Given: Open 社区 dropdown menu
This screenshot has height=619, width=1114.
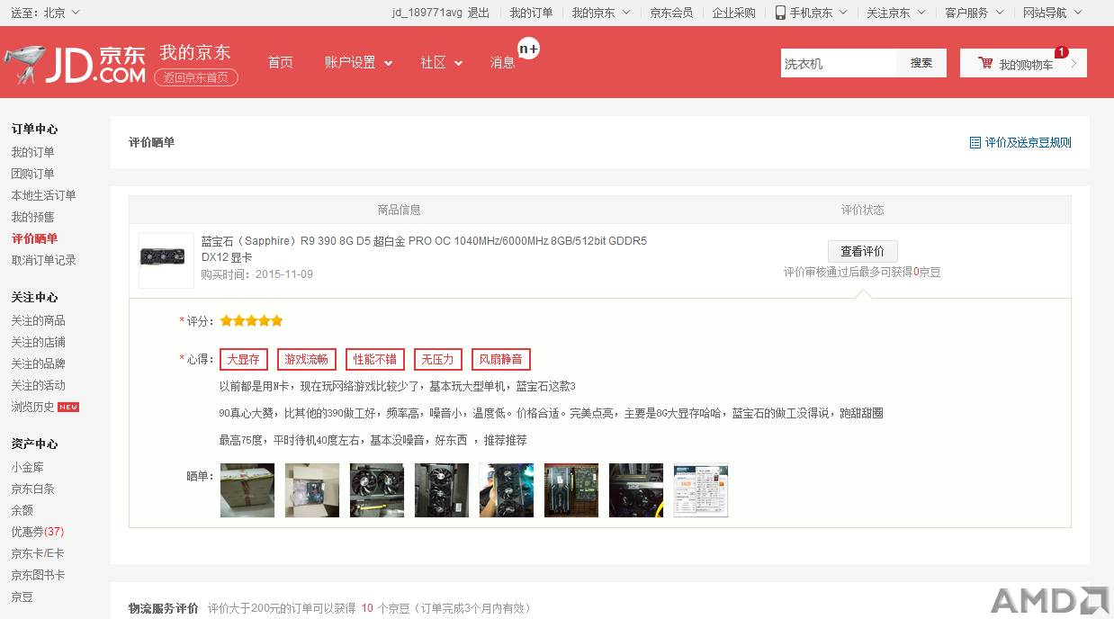Looking at the screenshot, I should click(442, 63).
